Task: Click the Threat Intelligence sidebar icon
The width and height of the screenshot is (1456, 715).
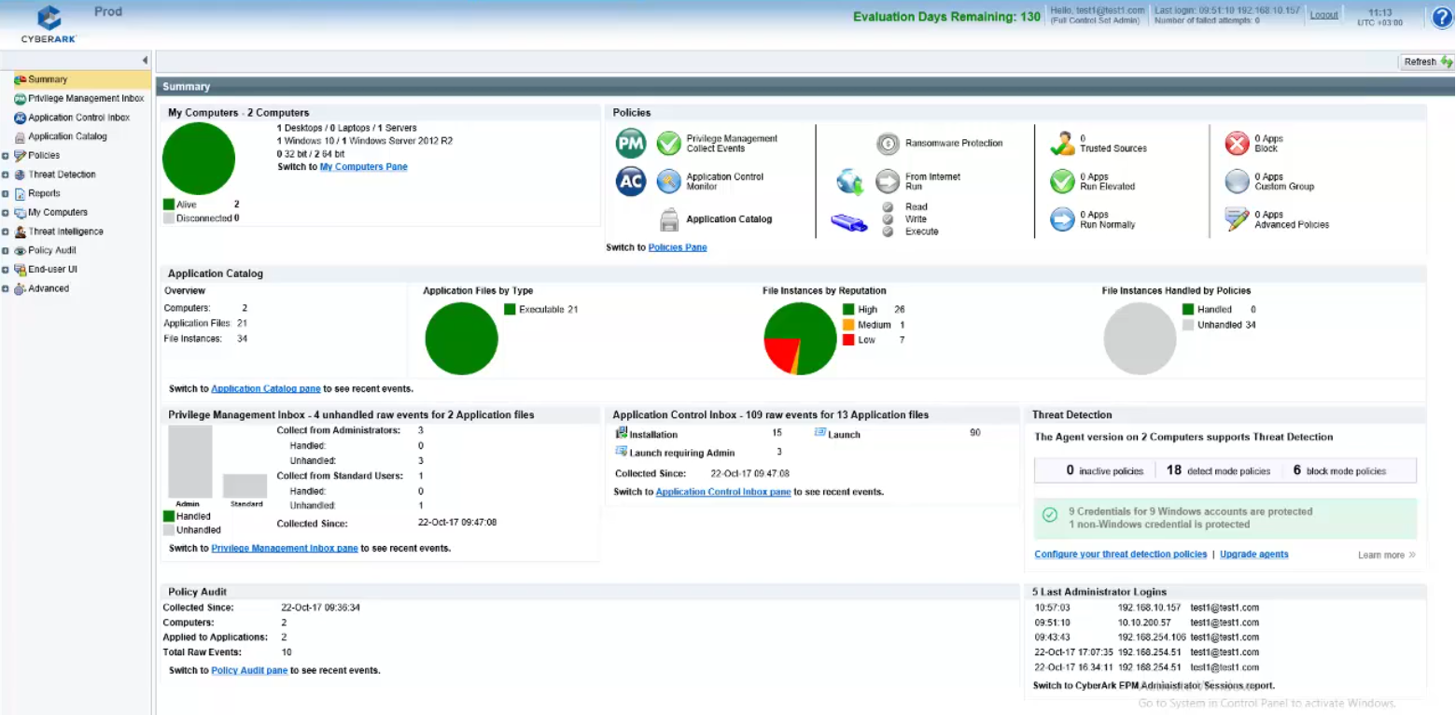Action: [x=20, y=231]
